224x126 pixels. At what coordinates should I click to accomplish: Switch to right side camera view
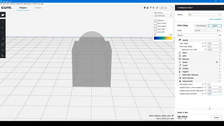157,8
